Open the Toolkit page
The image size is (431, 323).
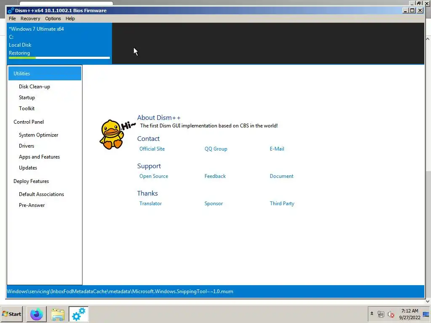(27, 109)
